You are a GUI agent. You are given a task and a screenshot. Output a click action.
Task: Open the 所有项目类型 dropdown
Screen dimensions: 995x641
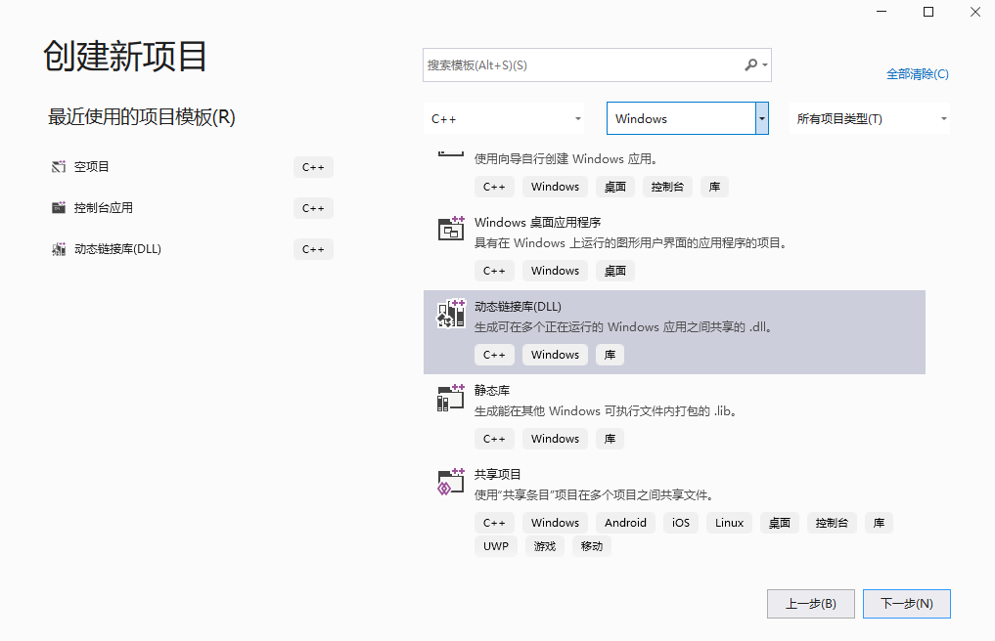943,119
